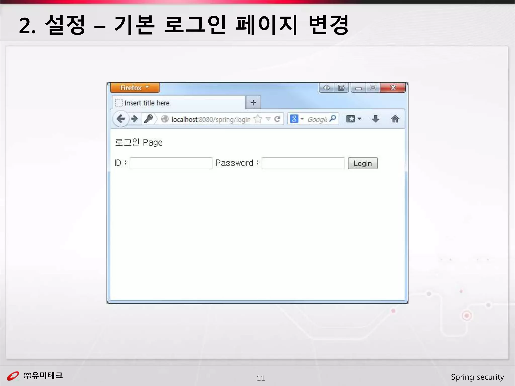Reload the page with refresh icon
This screenshot has height=386, width=515.
pos(277,119)
